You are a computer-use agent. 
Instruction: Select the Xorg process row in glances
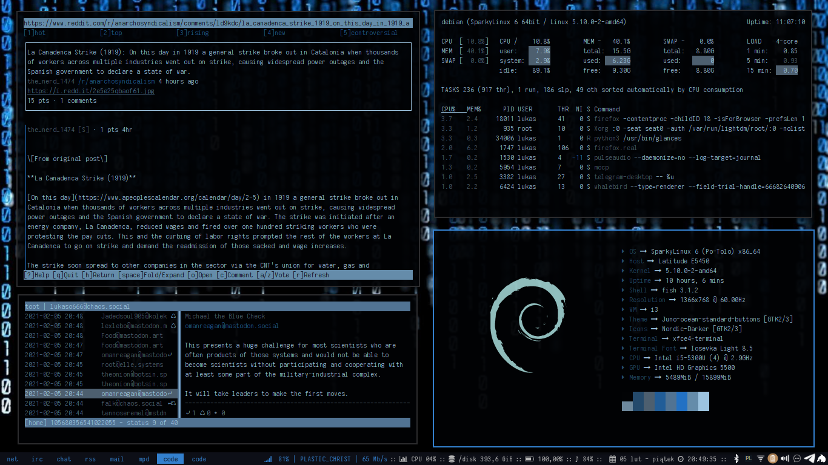(623, 128)
